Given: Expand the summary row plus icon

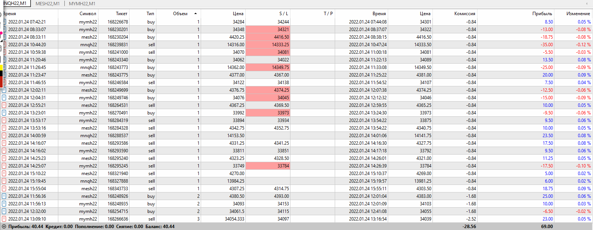Looking at the screenshot, I should tap(4, 227).
